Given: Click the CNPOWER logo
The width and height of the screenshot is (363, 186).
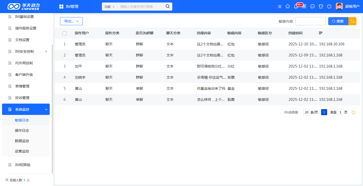Looking at the screenshot, I should click(x=23, y=7).
